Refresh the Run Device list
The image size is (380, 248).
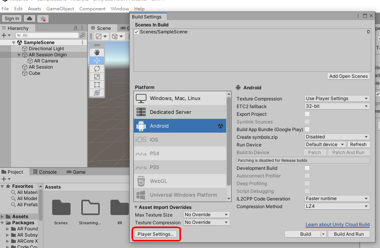[358, 145]
